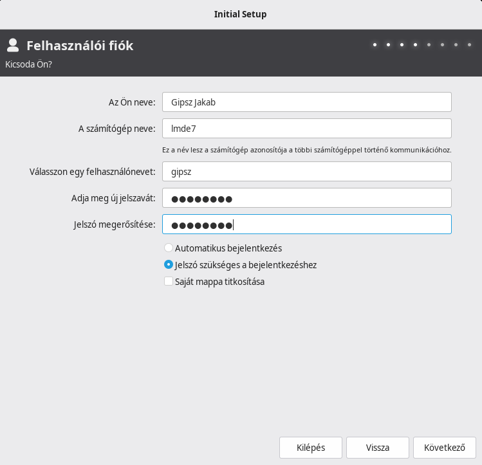Click the second-to-last page indicator dot
The width and height of the screenshot is (482, 465).
pos(456,45)
